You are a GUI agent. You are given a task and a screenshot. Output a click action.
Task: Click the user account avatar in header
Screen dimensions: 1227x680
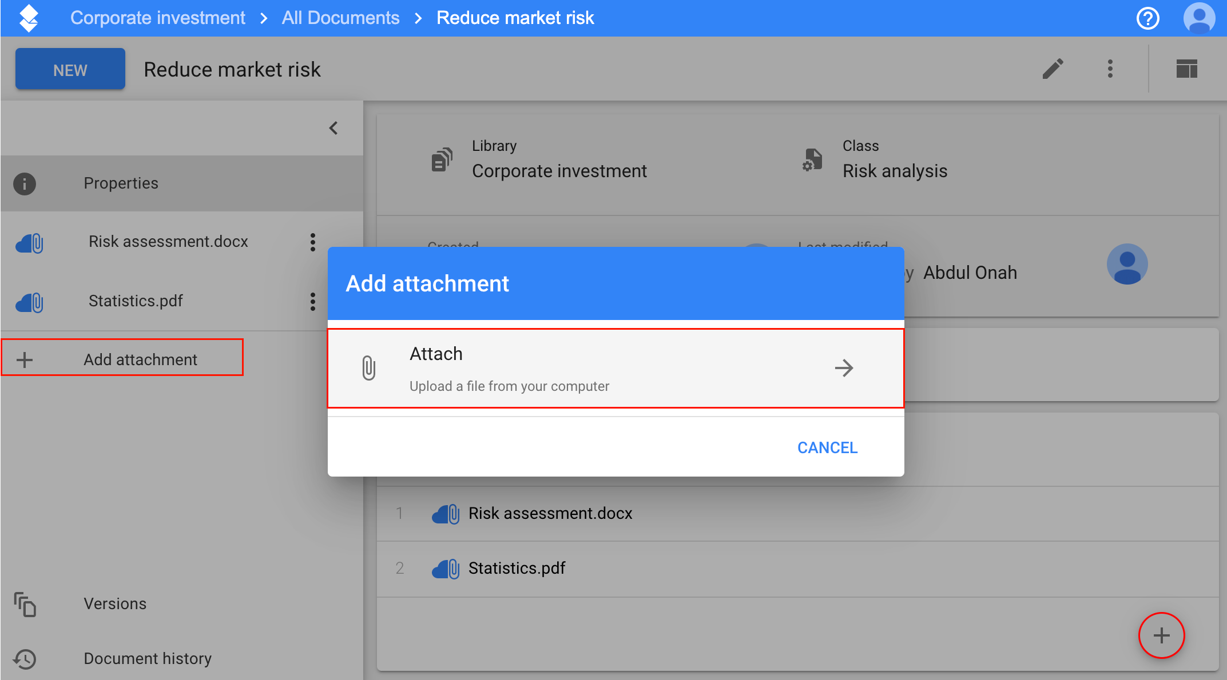pos(1199,18)
